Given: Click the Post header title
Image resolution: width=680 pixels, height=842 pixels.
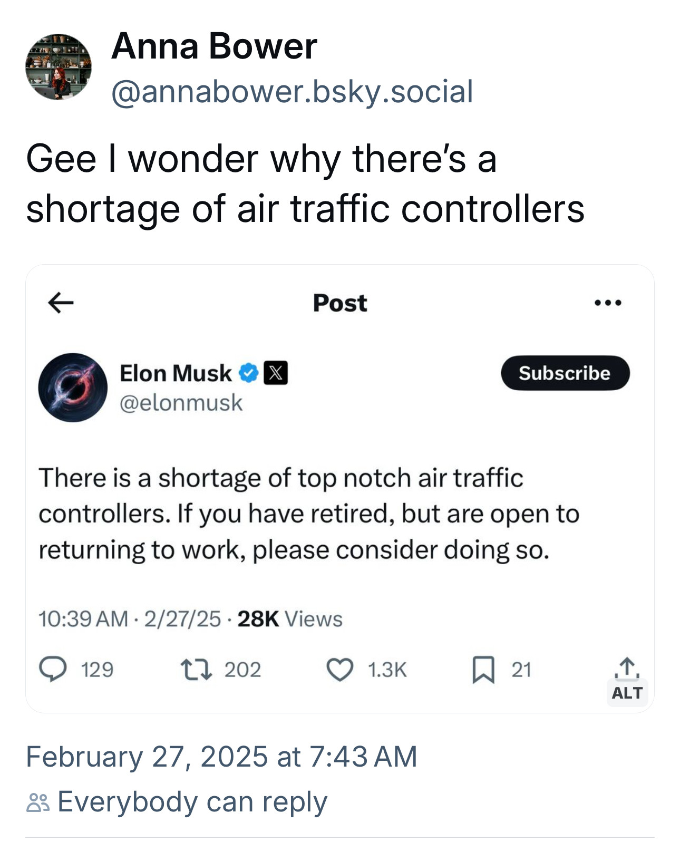Looking at the screenshot, I should (340, 303).
